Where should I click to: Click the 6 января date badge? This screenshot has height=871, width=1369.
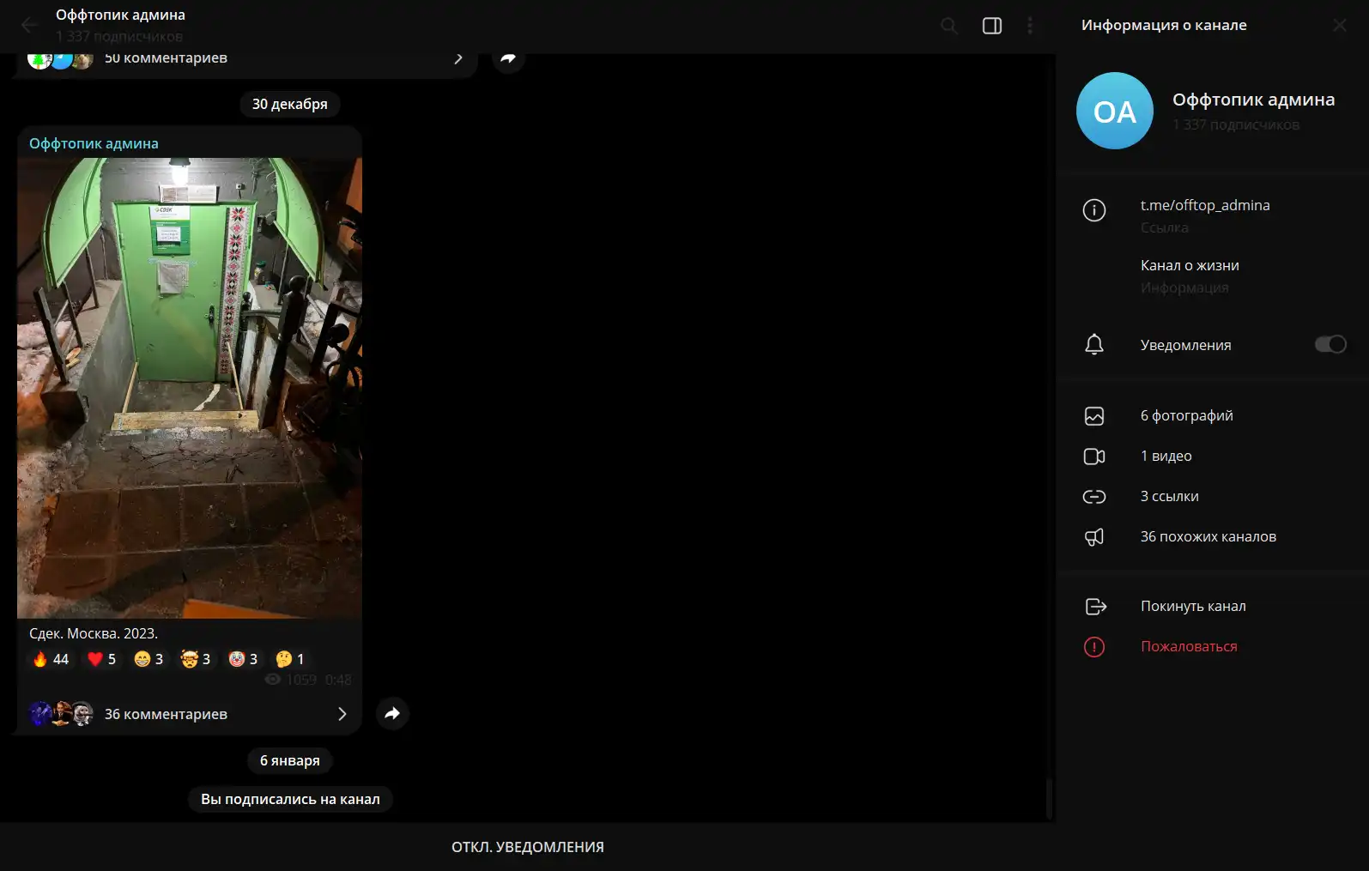click(289, 760)
